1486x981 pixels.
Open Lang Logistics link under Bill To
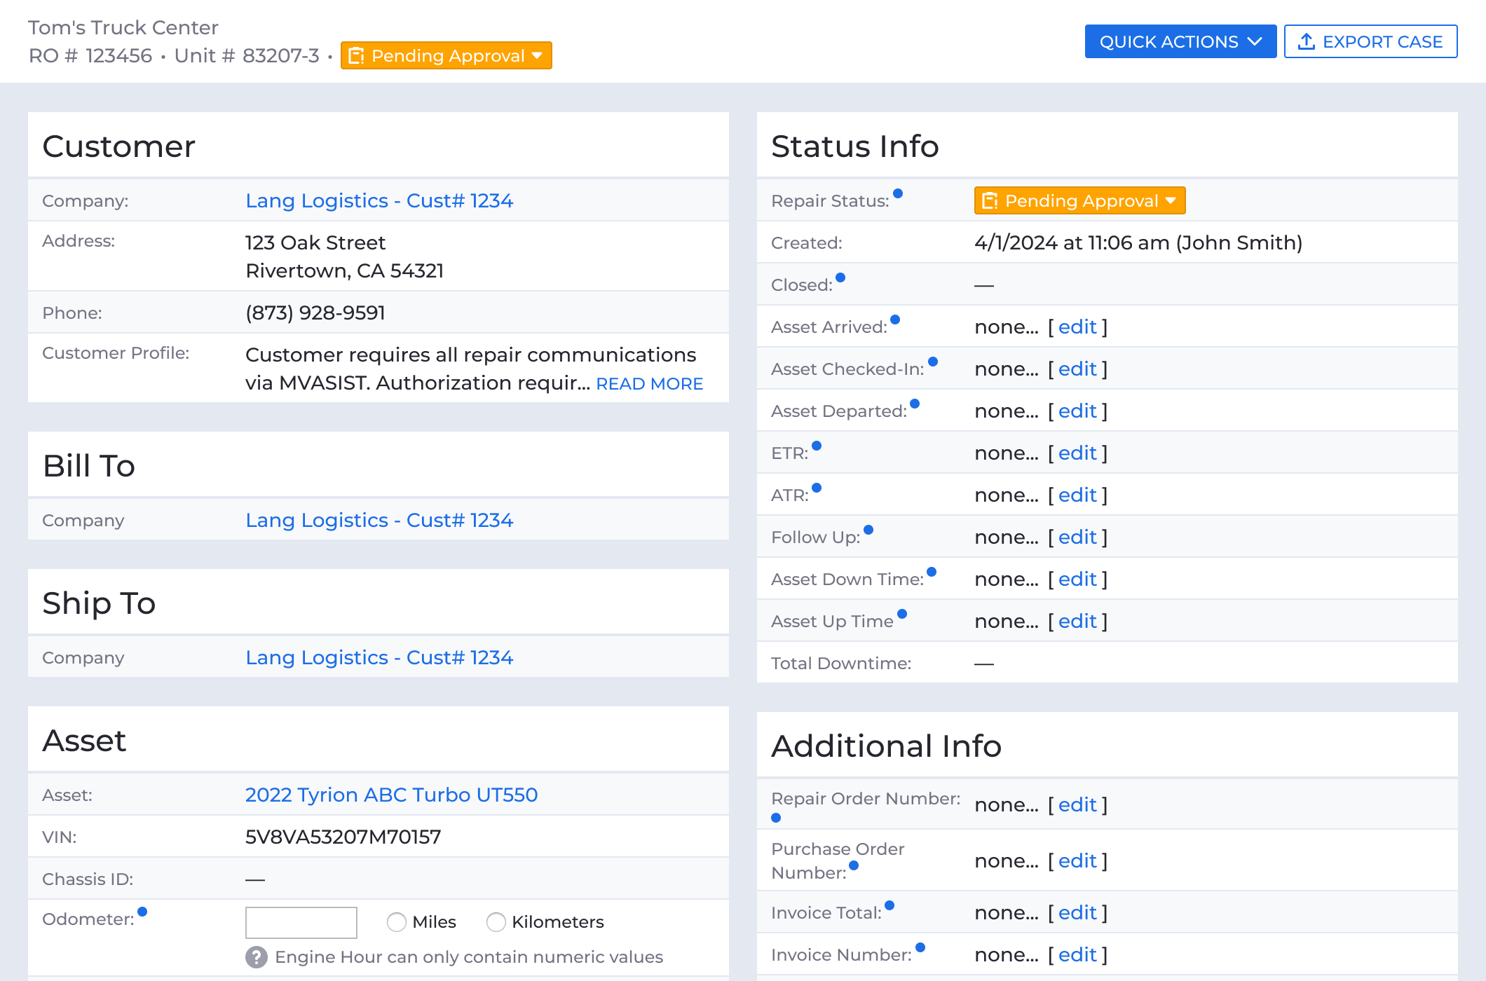(x=379, y=520)
